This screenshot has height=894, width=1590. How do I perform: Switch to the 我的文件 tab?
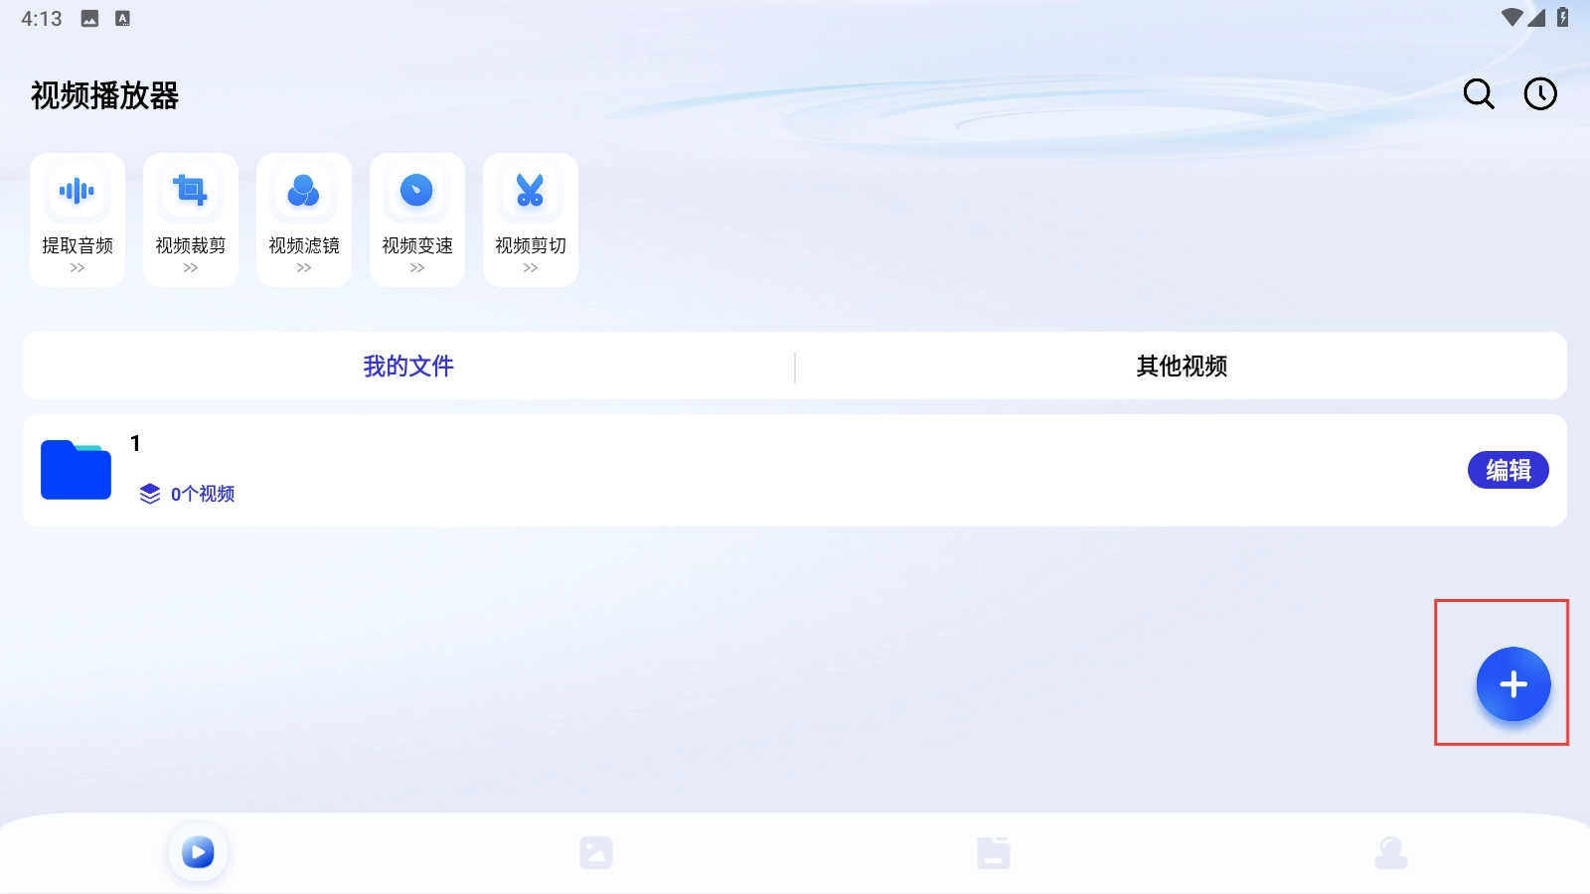[x=408, y=367]
